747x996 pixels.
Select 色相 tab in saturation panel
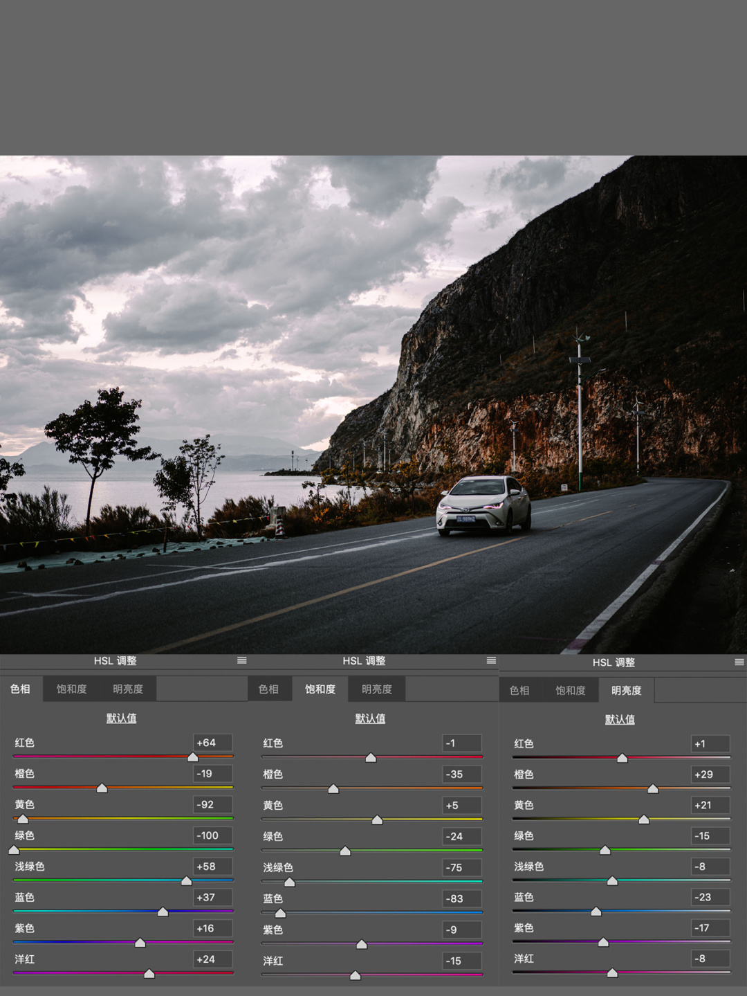click(268, 689)
